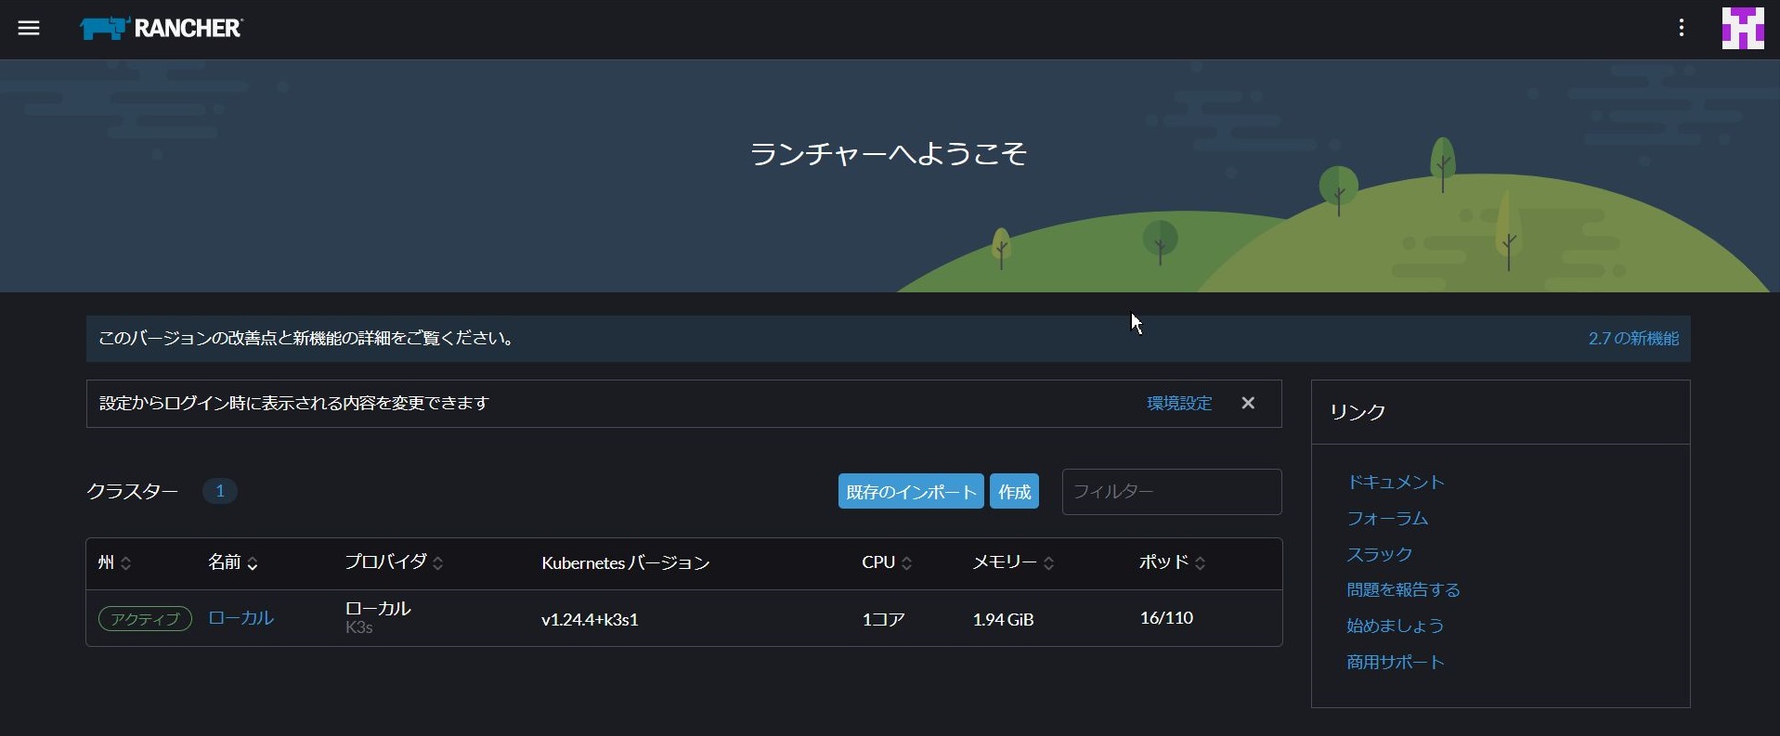Open the ドキュメント link
Viewport: 1780px width, 736px height.
[x=1395, y=482]
